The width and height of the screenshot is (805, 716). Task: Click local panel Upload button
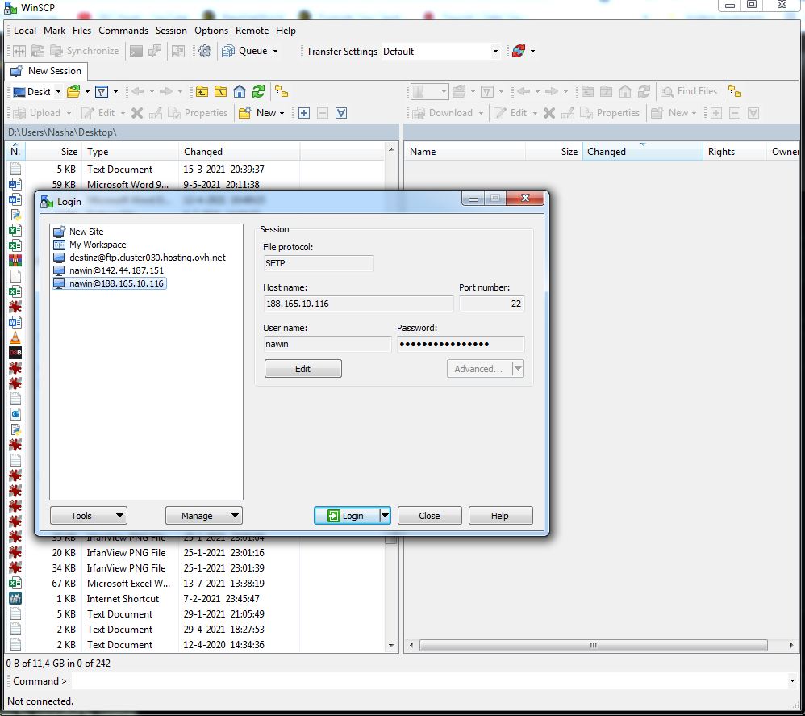36,113
